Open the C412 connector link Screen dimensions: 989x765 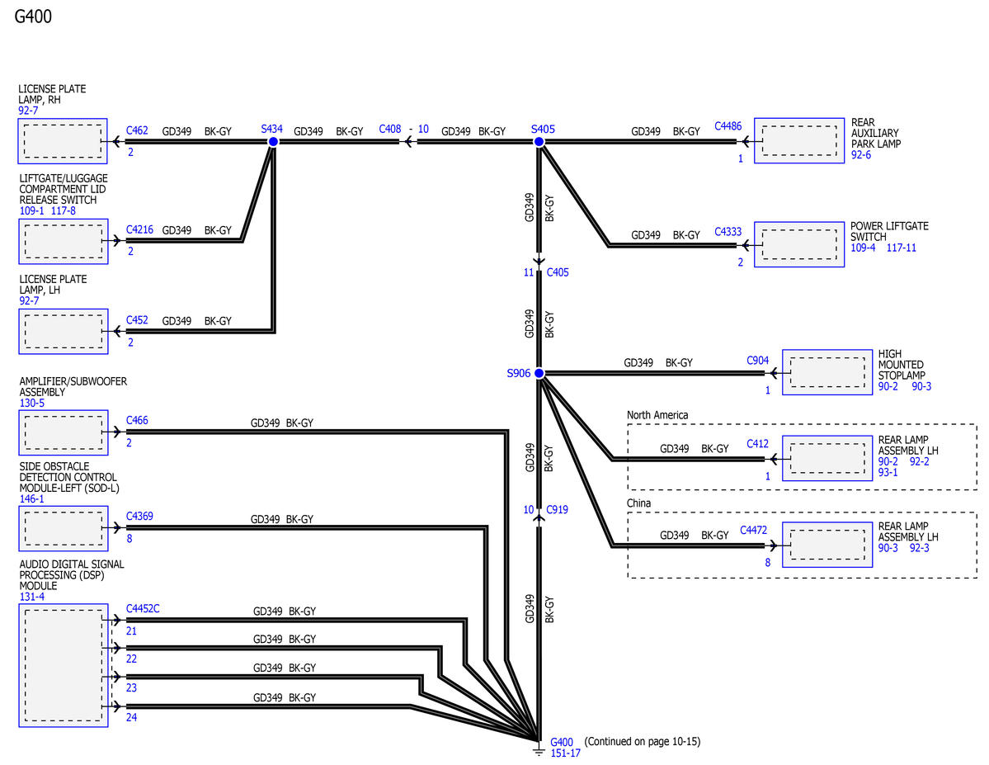pyautogui.click(x=757, y=443)
